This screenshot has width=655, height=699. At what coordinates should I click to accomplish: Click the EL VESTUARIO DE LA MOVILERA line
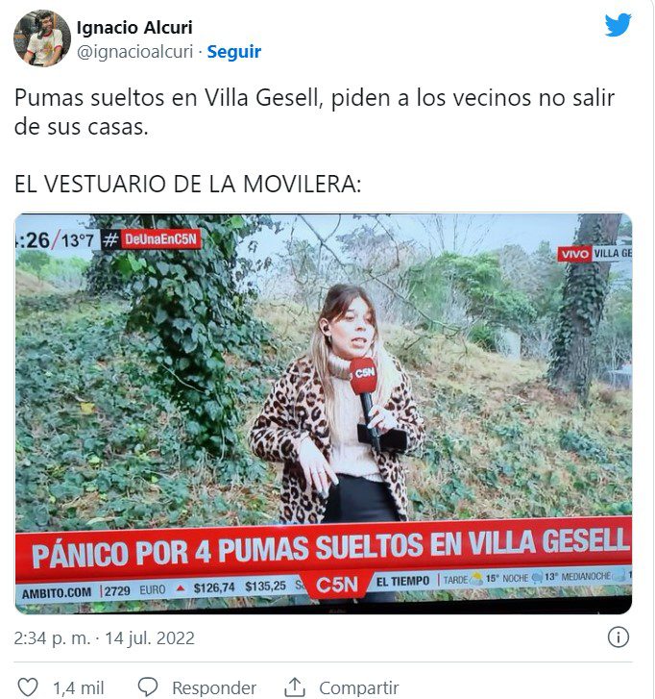pyautogui.click(x=187, y=184)
